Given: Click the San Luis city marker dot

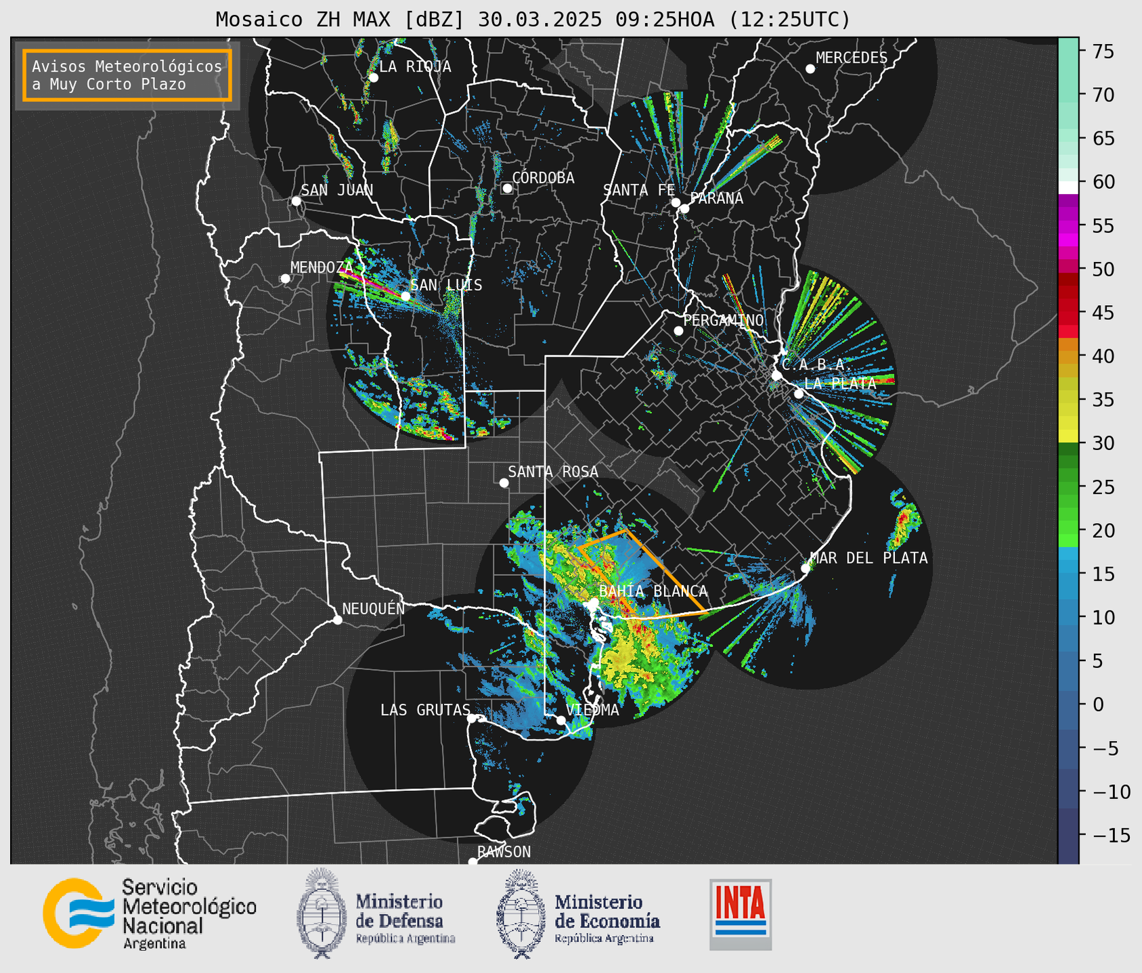Looking at the screenshot, I should [405, 296].
